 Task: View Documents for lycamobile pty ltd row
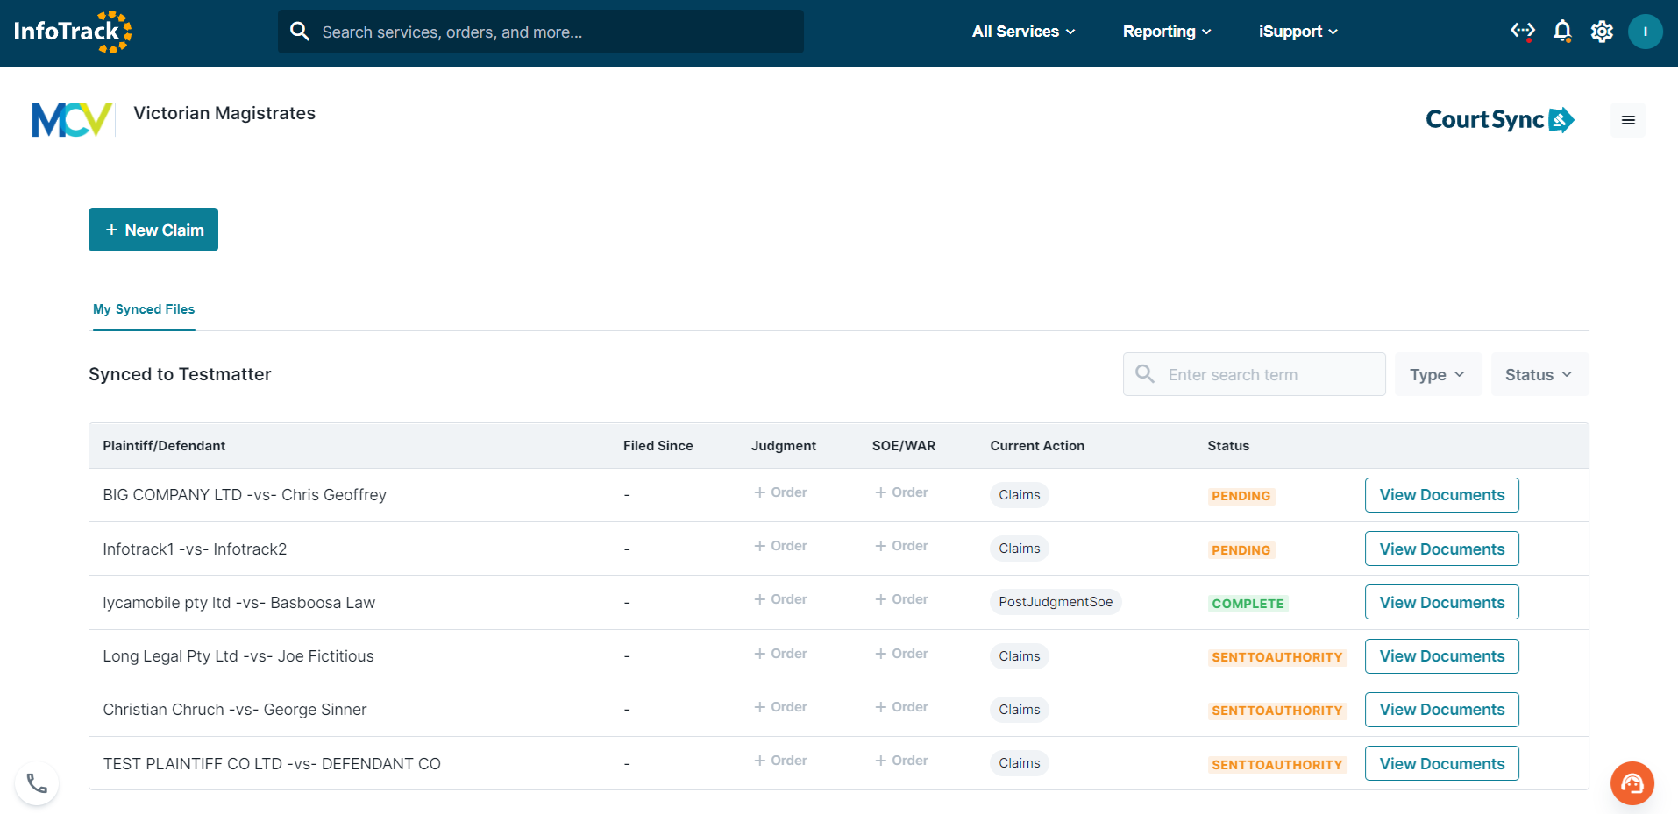[1441, 603]
